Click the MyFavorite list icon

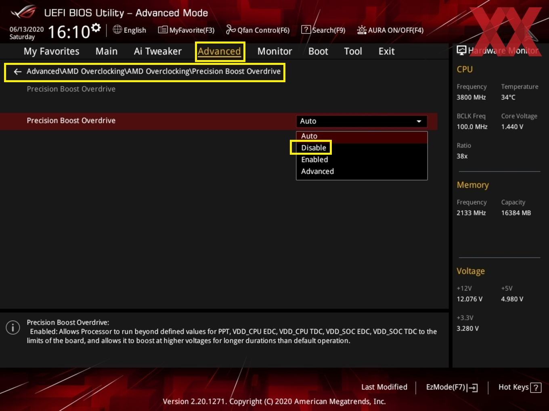[162, 30]
